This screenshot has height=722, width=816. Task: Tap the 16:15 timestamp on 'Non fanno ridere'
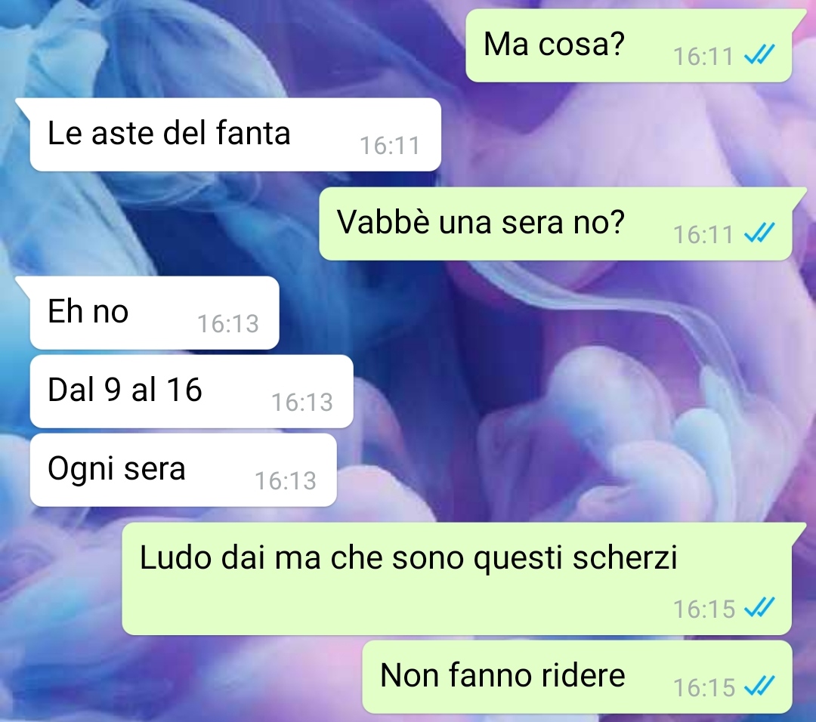coord(704,687)
